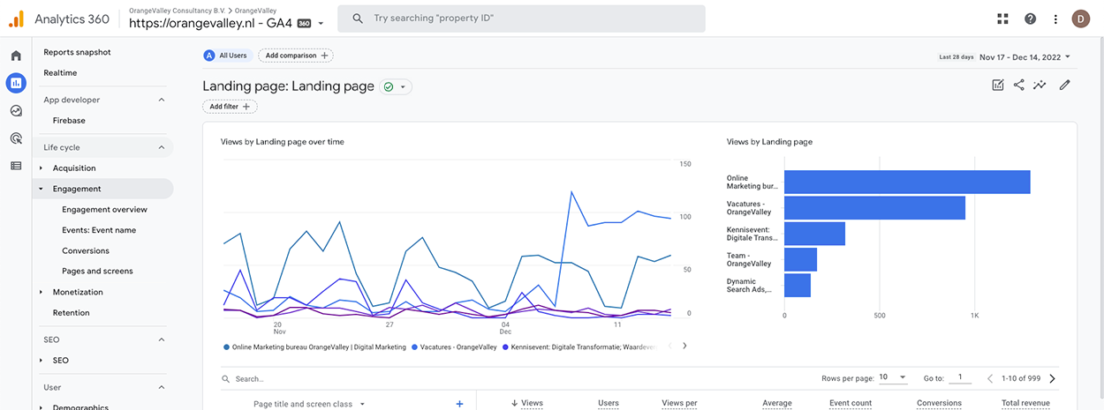Open the date range dropdown

click(x=1025, y=56)
